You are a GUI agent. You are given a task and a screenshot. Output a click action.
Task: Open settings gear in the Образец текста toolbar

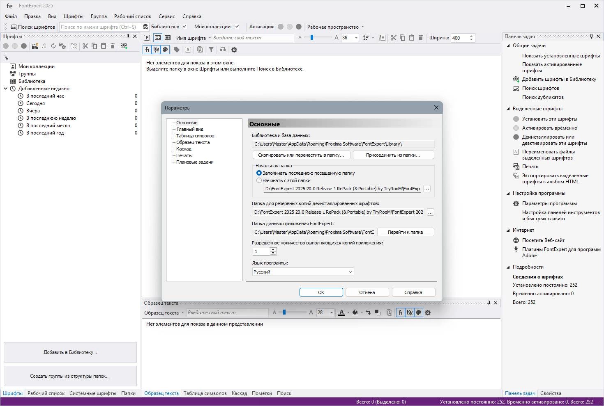click(428, 312)
